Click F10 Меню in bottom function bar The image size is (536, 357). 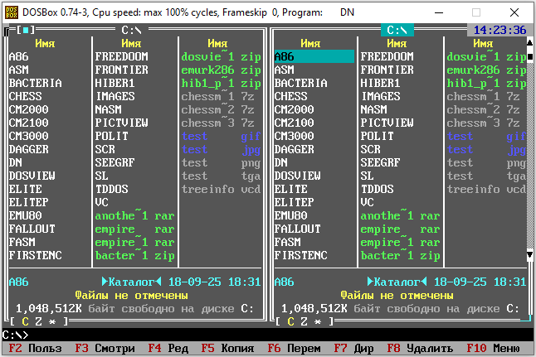point(494,348)
